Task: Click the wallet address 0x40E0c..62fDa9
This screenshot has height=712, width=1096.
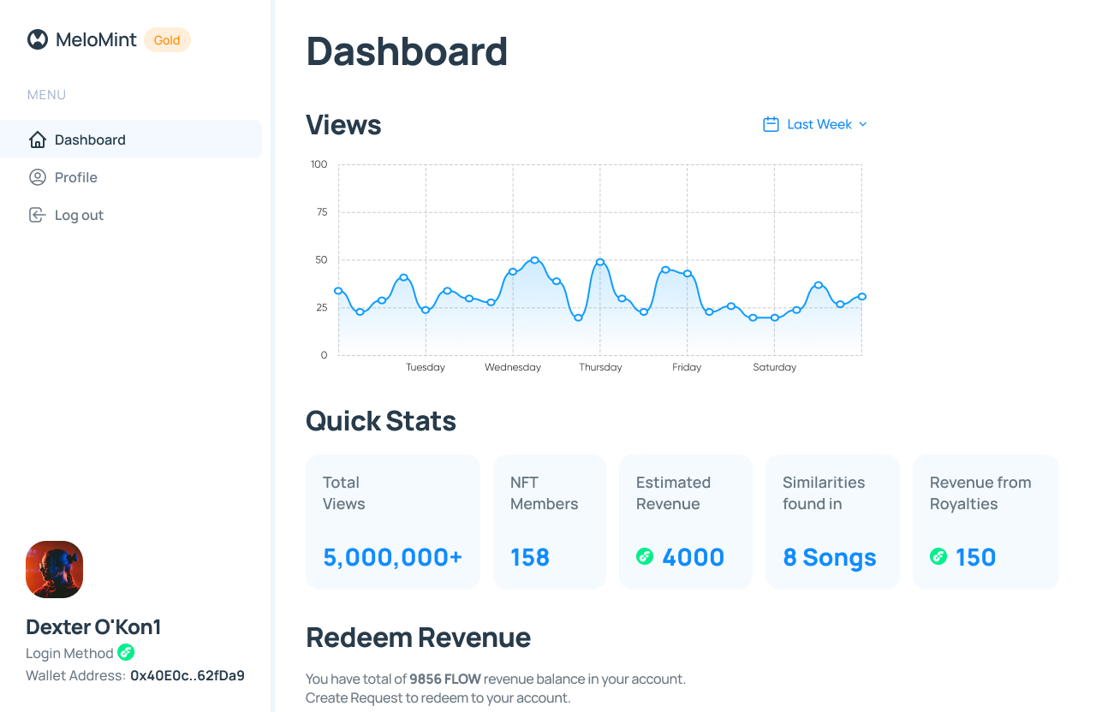Action: 187,675
